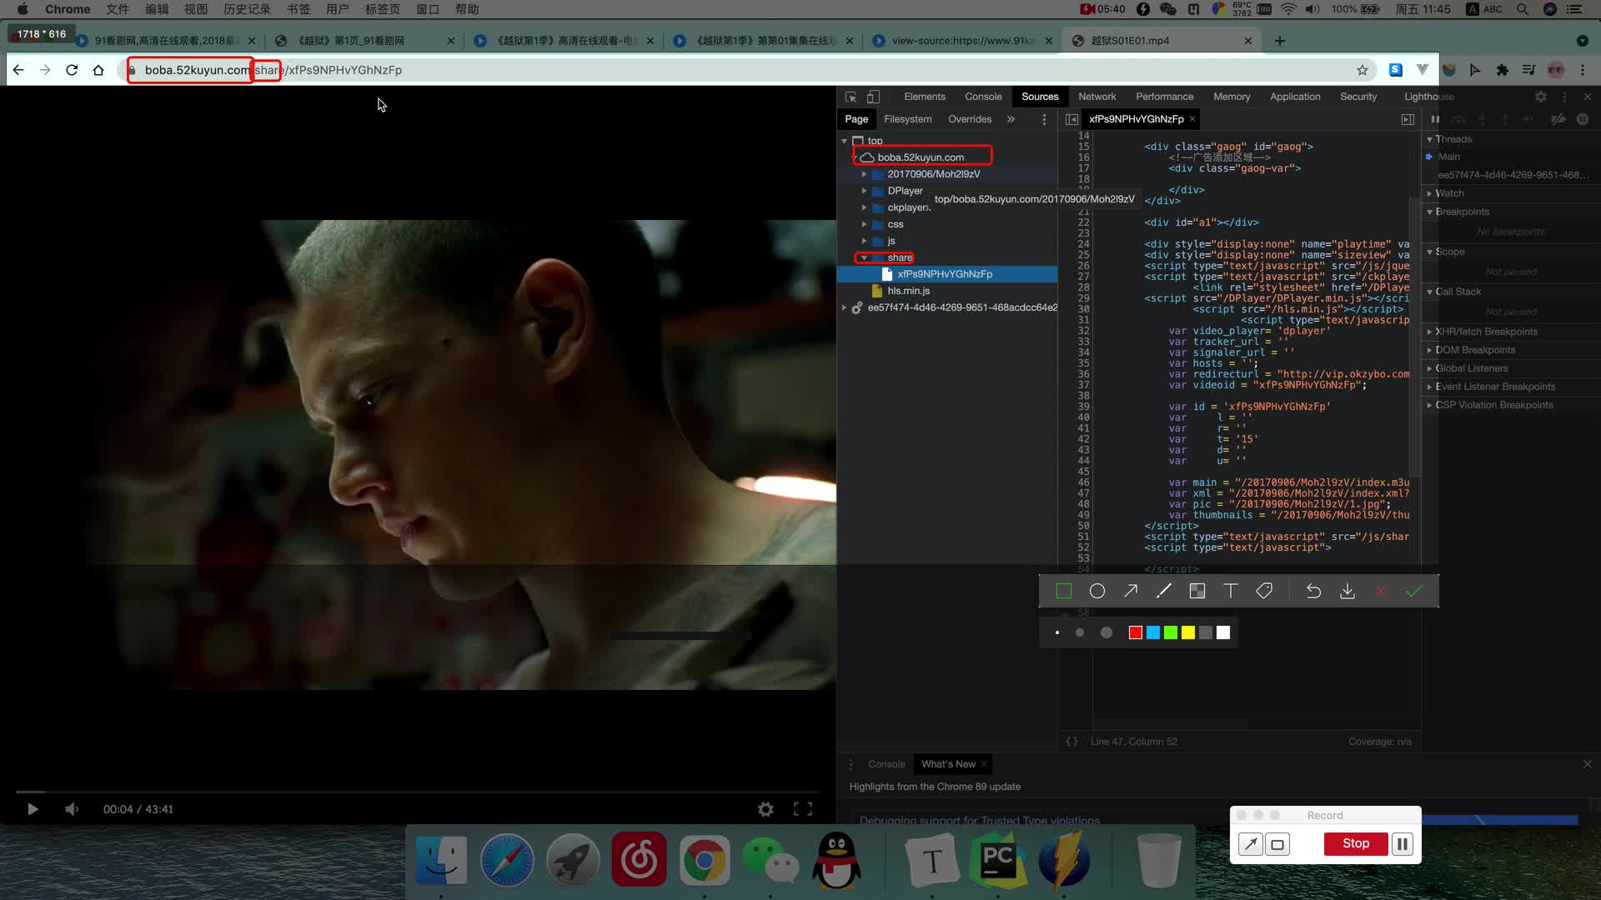
Task: Play the video
Action: [33, 809]
